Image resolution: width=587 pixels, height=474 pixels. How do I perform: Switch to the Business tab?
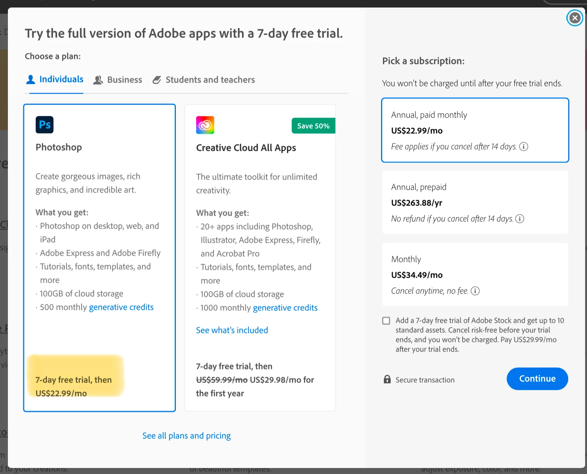pyautogui.click(x=118, y=80)
